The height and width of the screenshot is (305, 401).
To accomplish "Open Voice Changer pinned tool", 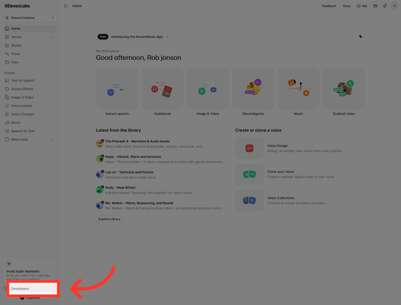I will click(x=30, y=114).
